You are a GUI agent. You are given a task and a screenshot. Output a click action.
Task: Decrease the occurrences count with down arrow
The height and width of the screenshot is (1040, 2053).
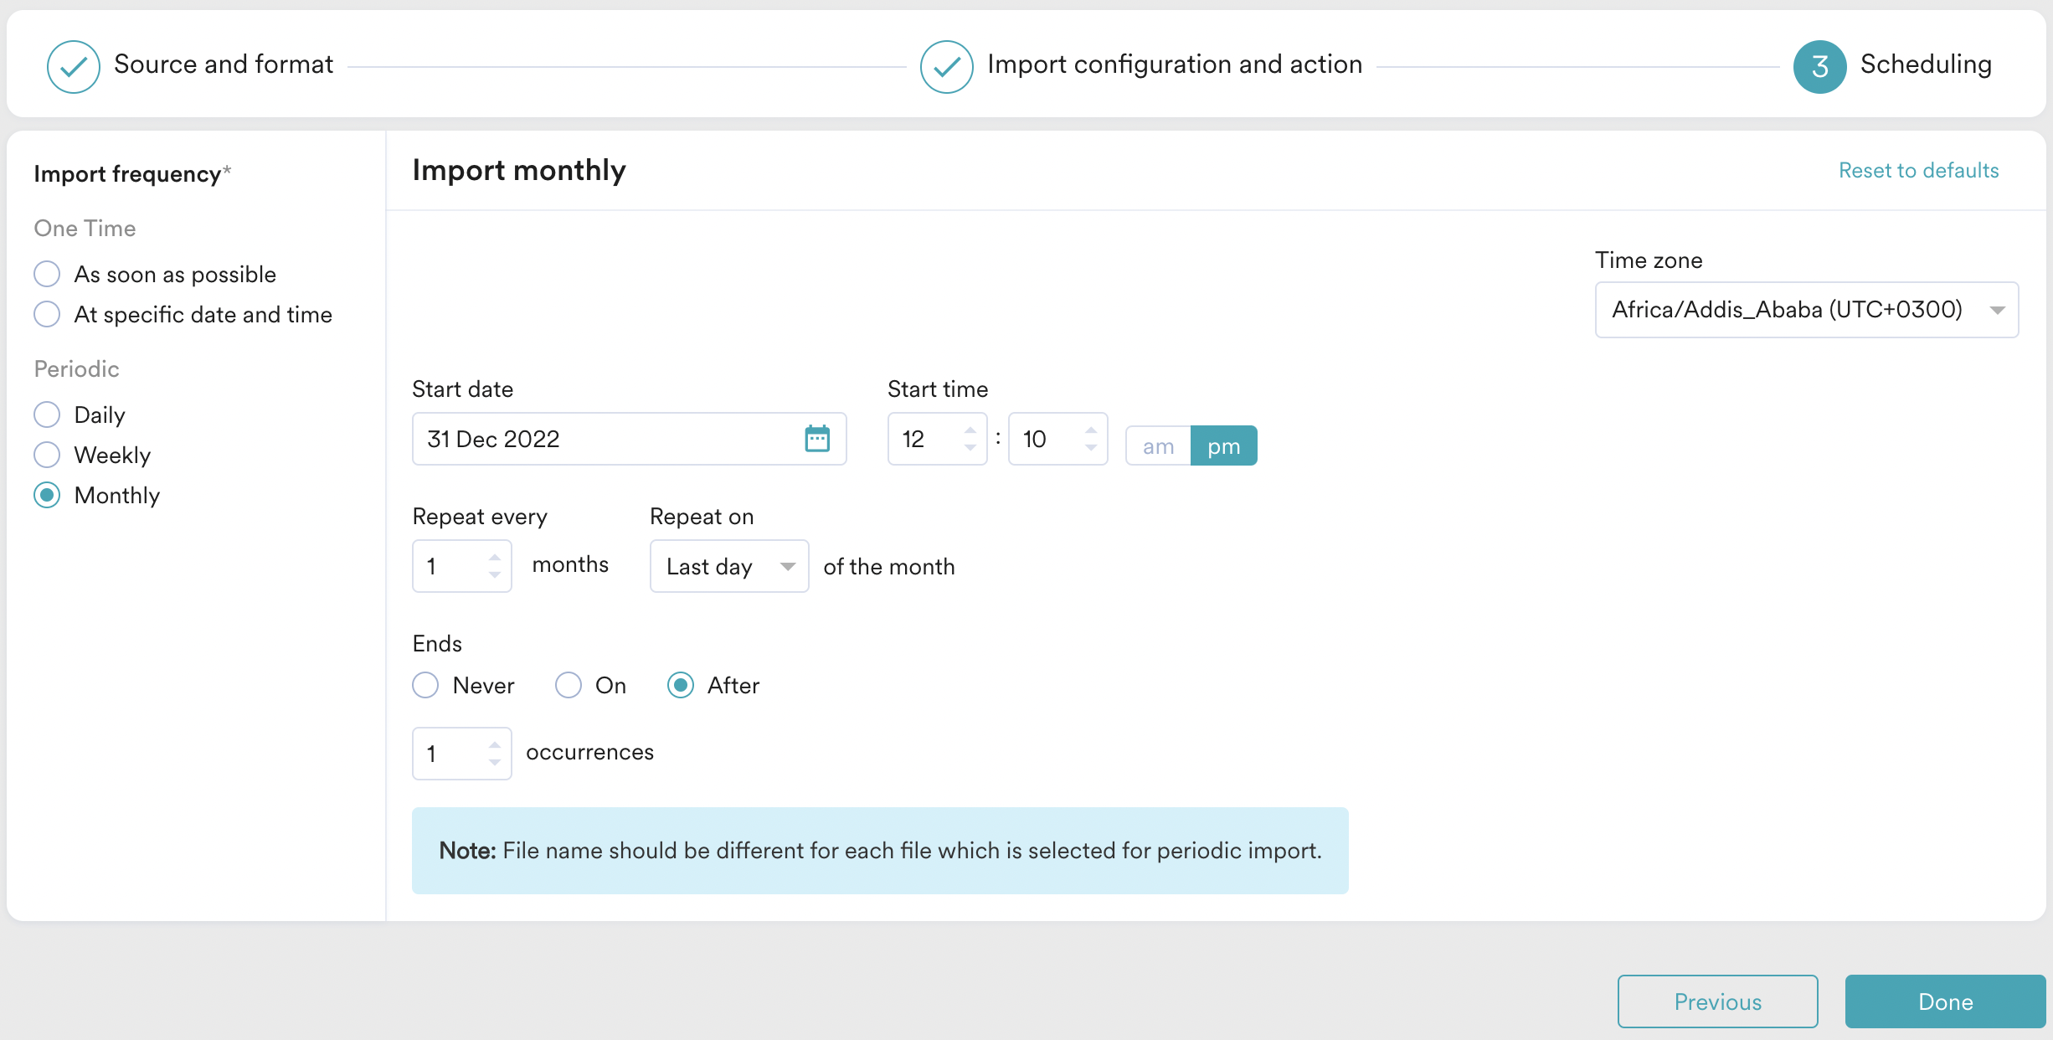pos(495,762)
